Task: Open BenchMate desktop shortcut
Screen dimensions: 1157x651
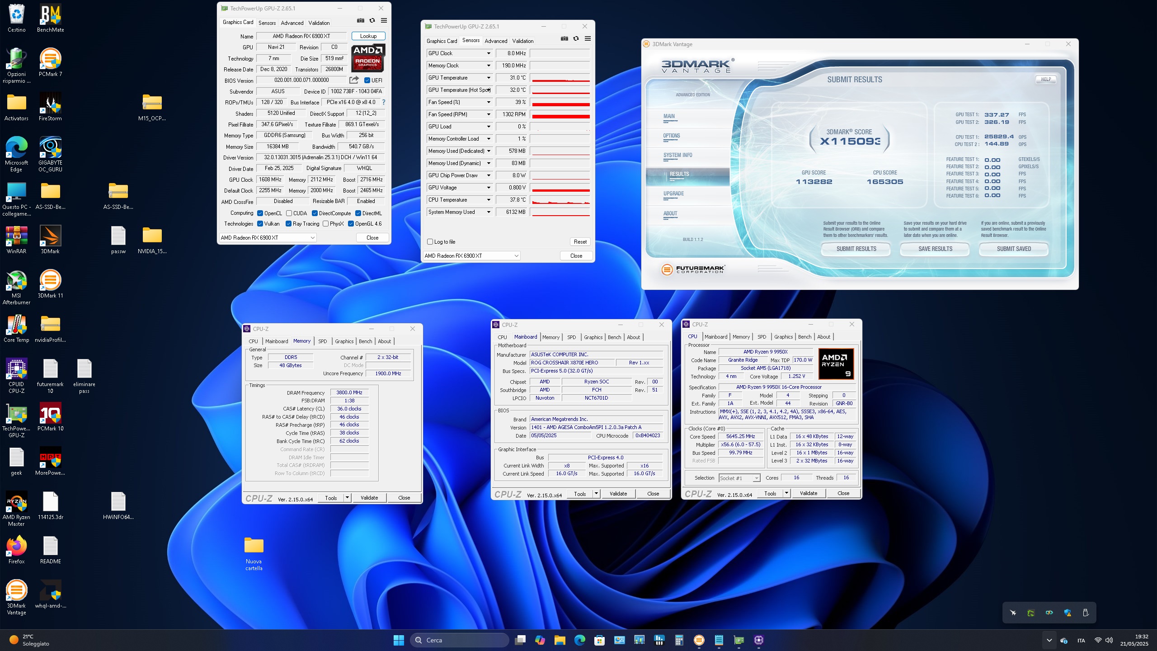Action: coord(50,18)
